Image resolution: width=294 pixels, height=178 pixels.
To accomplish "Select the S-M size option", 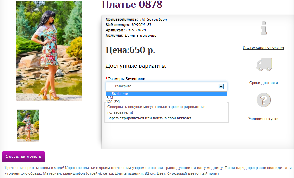I will coord(167,98).
